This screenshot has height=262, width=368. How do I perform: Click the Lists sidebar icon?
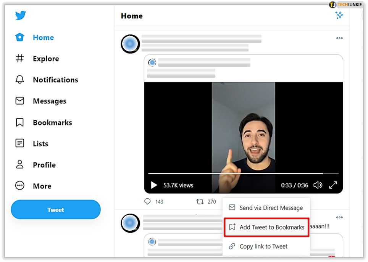pos(20,143)
